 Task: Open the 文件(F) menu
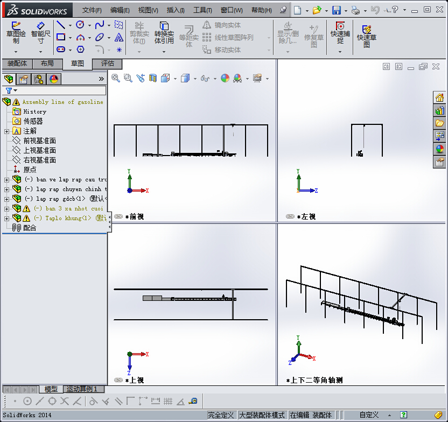click(x=92, y=10)
